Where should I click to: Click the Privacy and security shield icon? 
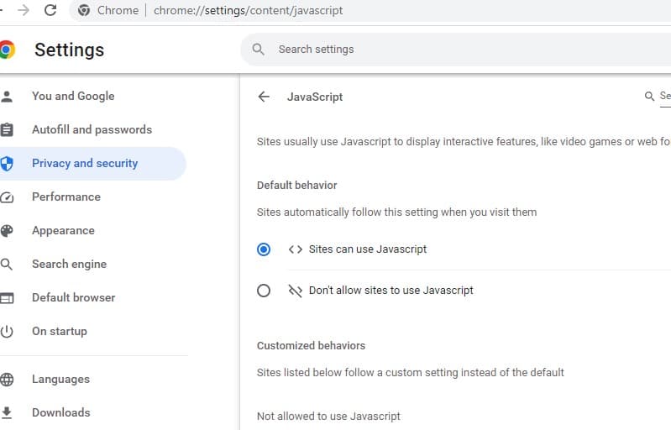point(8,164)
